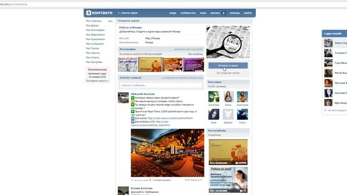Open chat with friend Taya in online list
The height and width of the screenshot is (195, 347).
pos(336,63)
